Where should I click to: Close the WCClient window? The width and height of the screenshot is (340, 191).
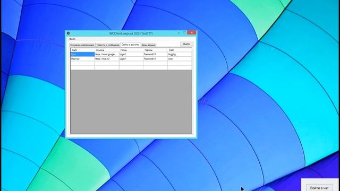coord(192,33)
